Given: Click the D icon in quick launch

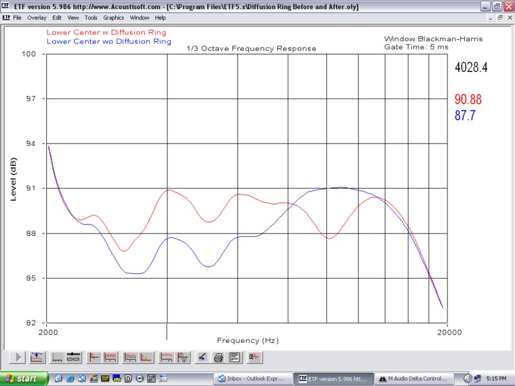Looking at the screenshot, I should click(128, 379).
